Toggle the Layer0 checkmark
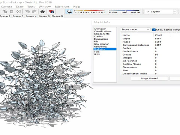 point(148,12)
